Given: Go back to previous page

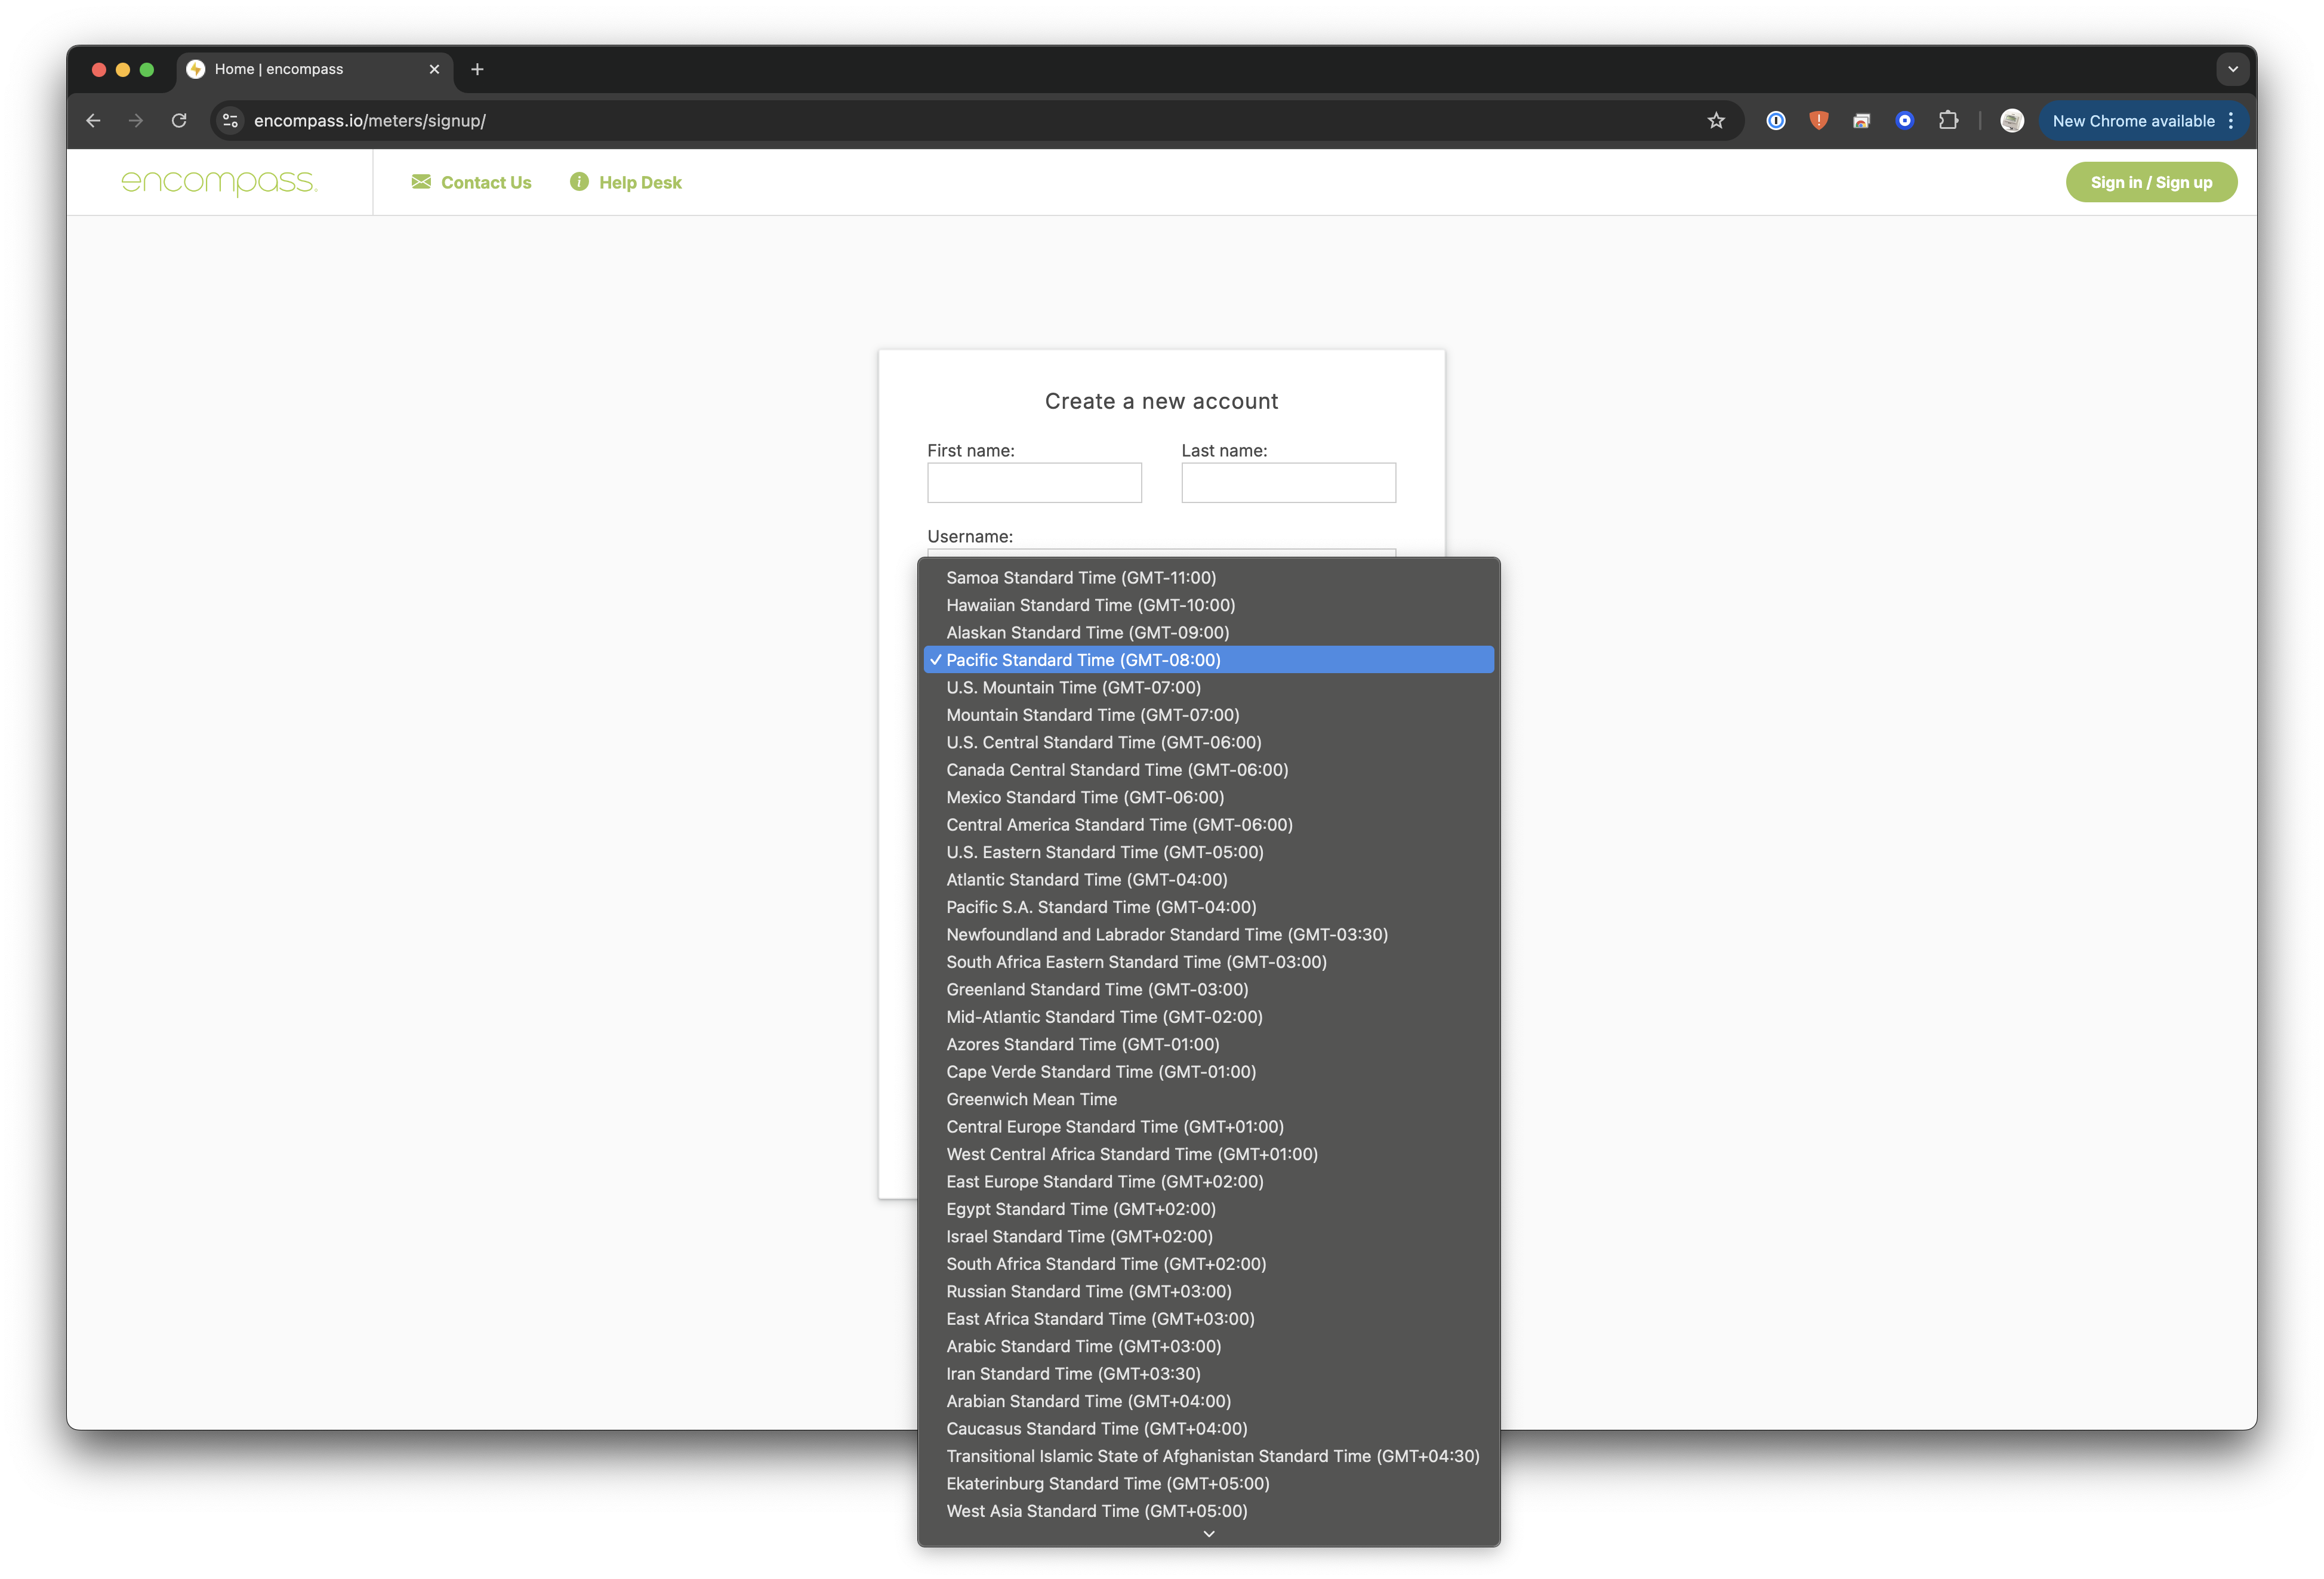Looking at the screenshot, I should [94, 121].
